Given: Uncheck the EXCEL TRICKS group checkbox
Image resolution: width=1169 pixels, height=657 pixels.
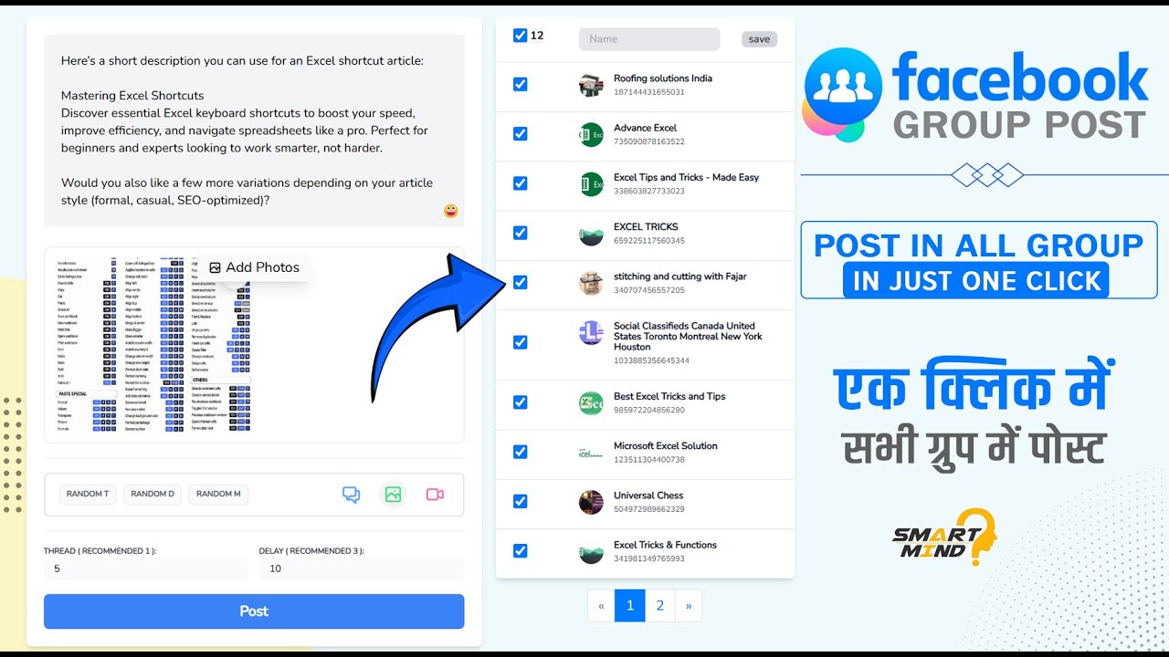Looking at the screenshot, I should click(520, 233).
